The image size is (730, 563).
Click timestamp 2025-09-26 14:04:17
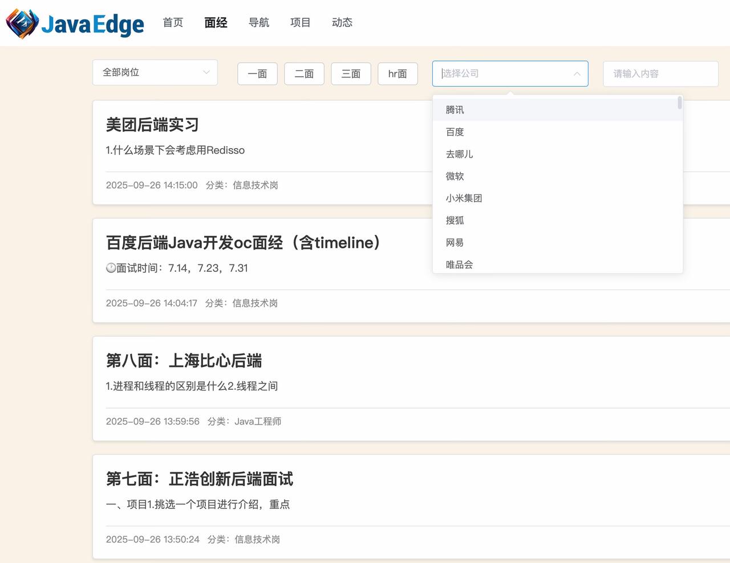pos(152,303)
